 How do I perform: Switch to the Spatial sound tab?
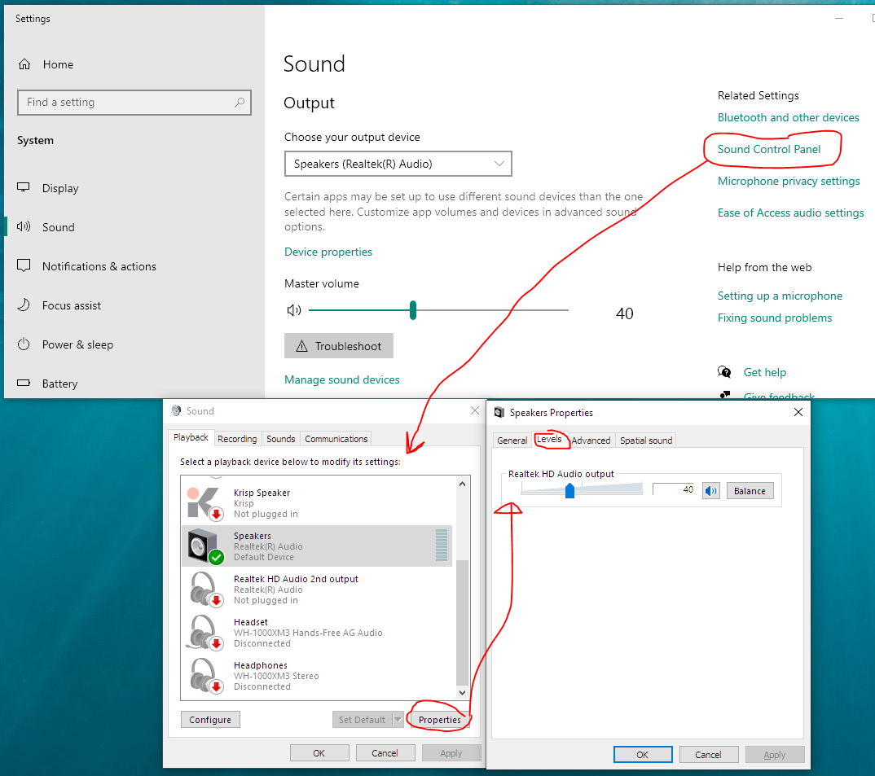pyautogui.click(x=645, y=440)
